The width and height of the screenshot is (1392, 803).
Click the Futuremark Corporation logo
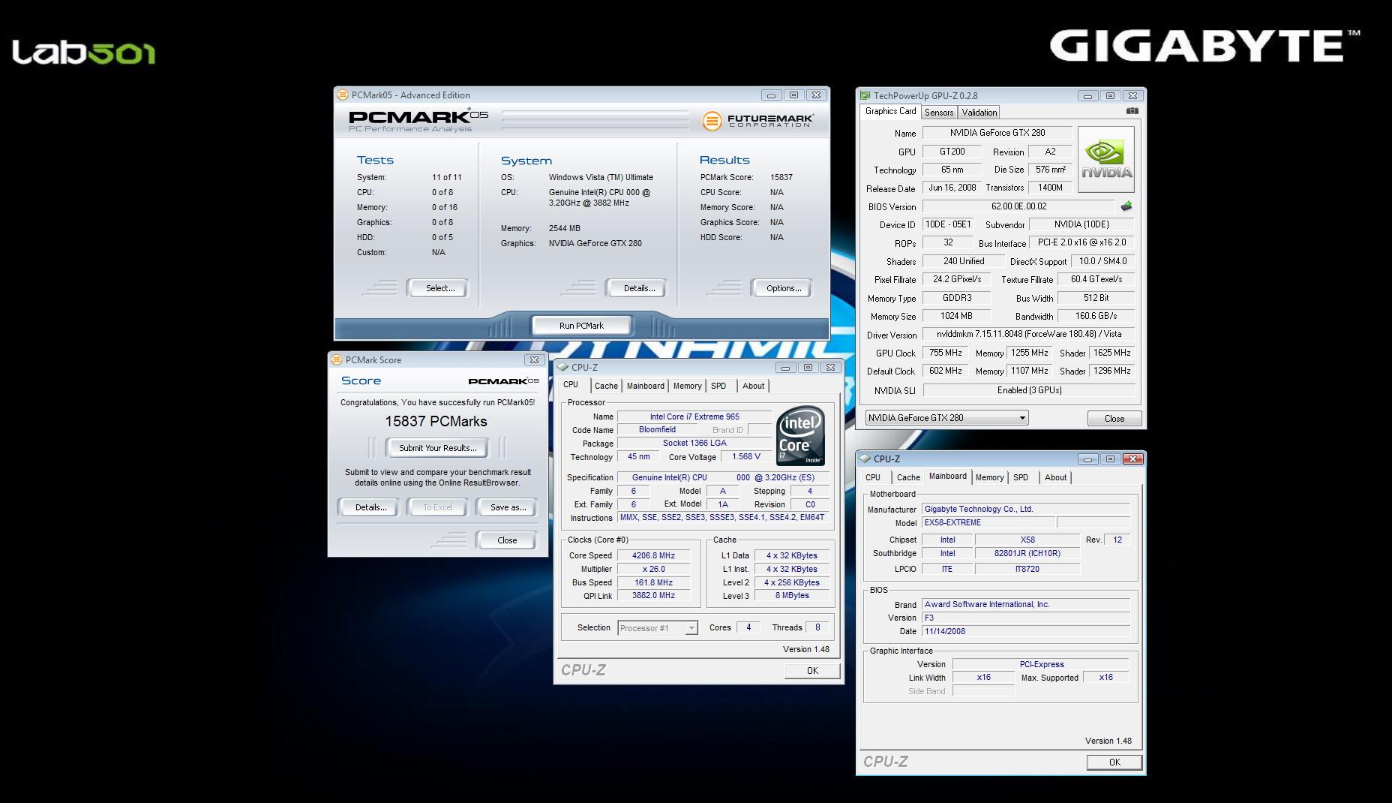coord(758,120)
